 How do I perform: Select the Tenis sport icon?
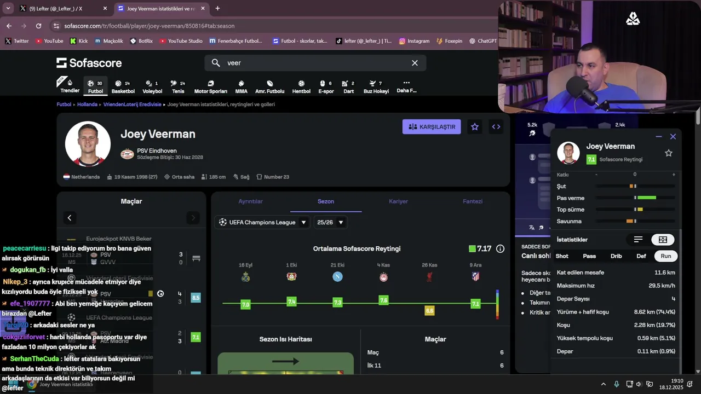click(x=178, y=86)
